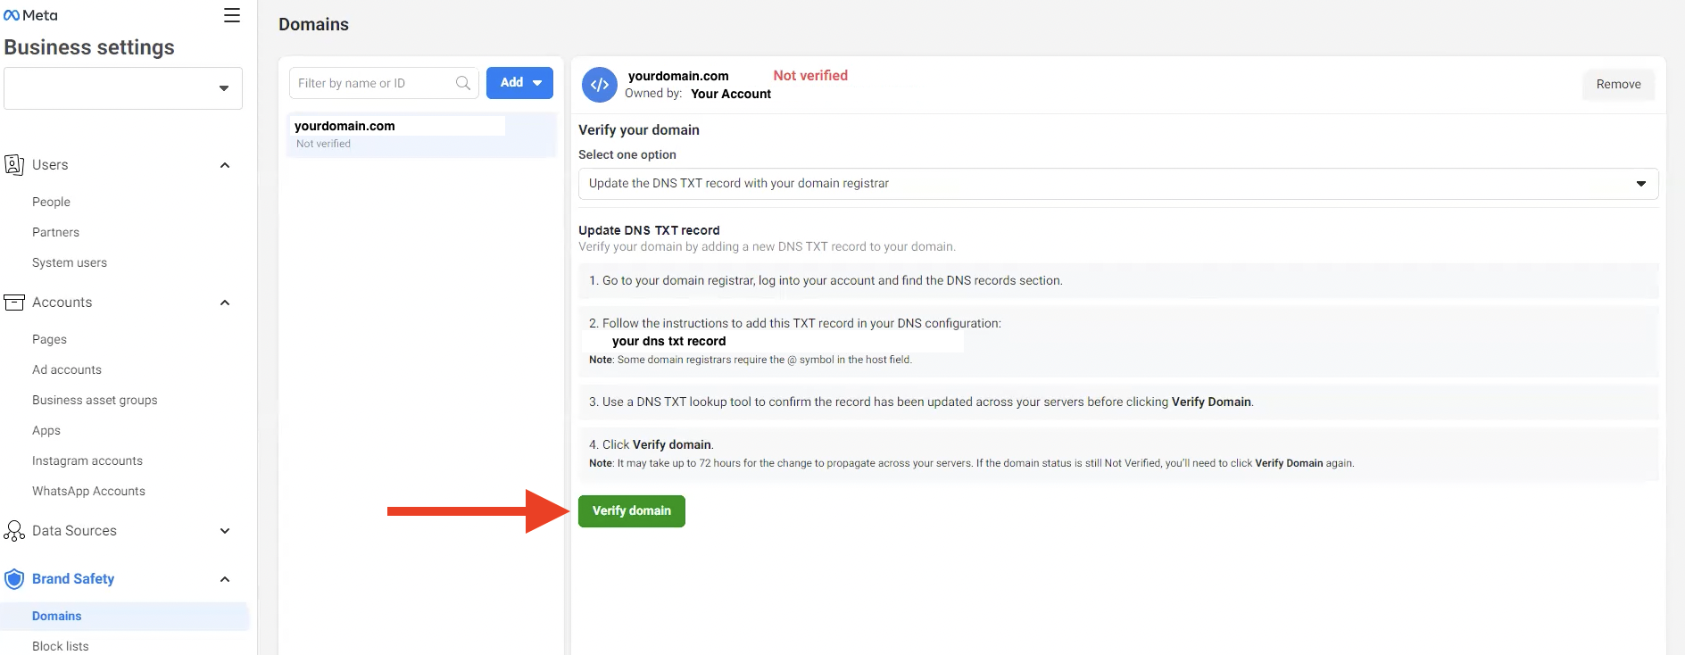Click the Not verified status text

(x=810, y=76)
